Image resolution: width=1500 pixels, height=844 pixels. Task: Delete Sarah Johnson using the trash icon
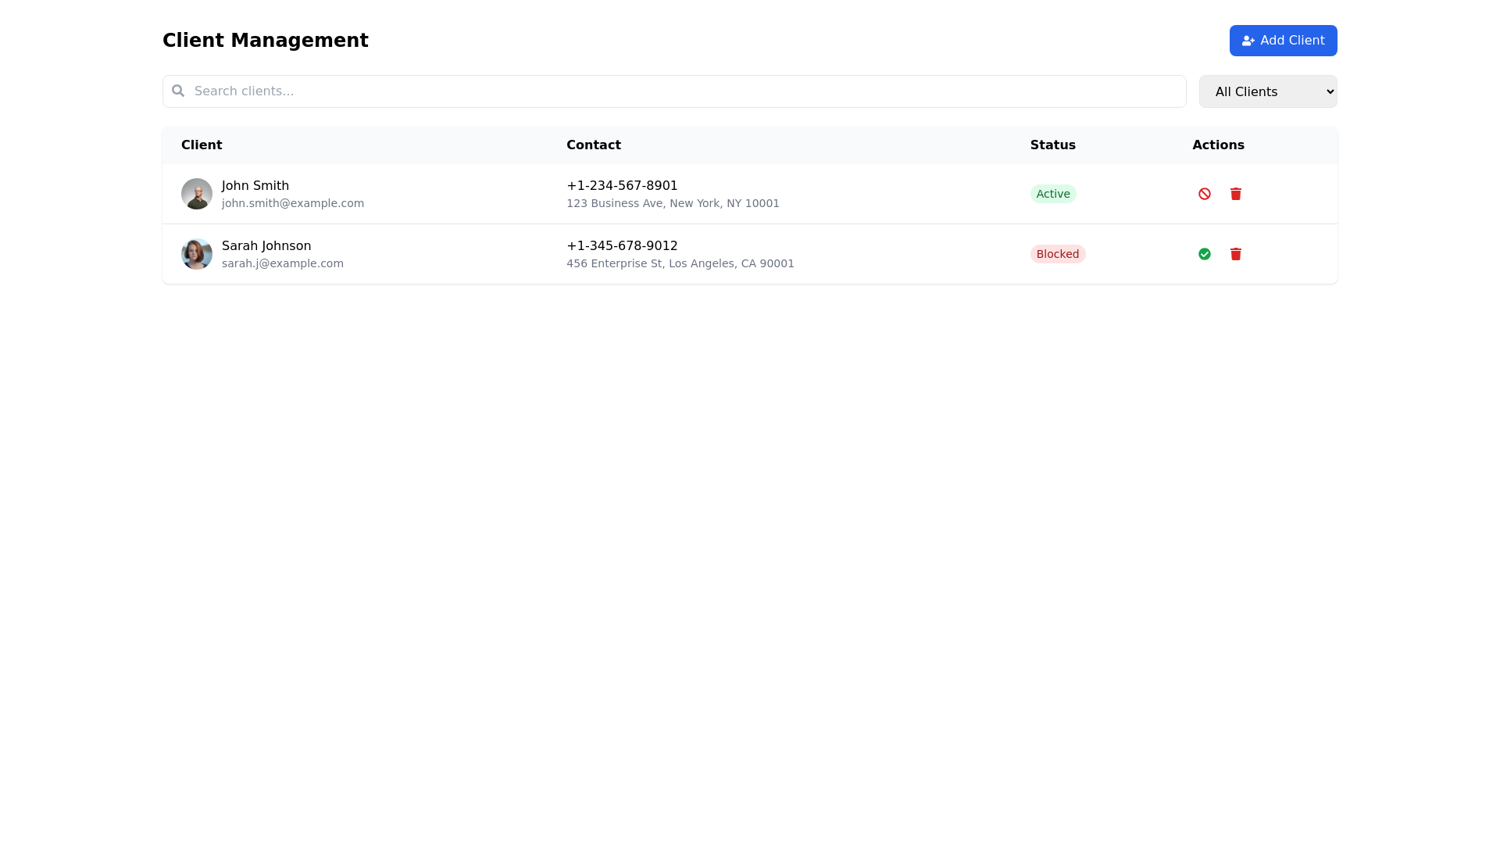1236,253
